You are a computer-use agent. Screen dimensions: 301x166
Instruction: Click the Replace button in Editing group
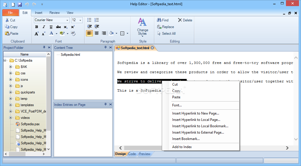tap(166, 27)
